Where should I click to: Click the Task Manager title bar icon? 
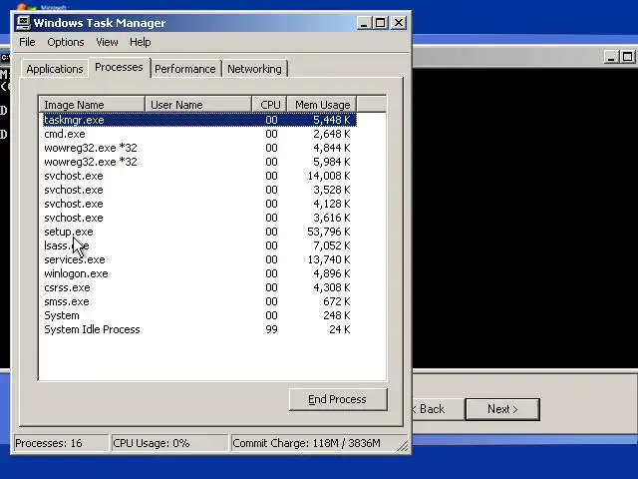pos(23,22)
